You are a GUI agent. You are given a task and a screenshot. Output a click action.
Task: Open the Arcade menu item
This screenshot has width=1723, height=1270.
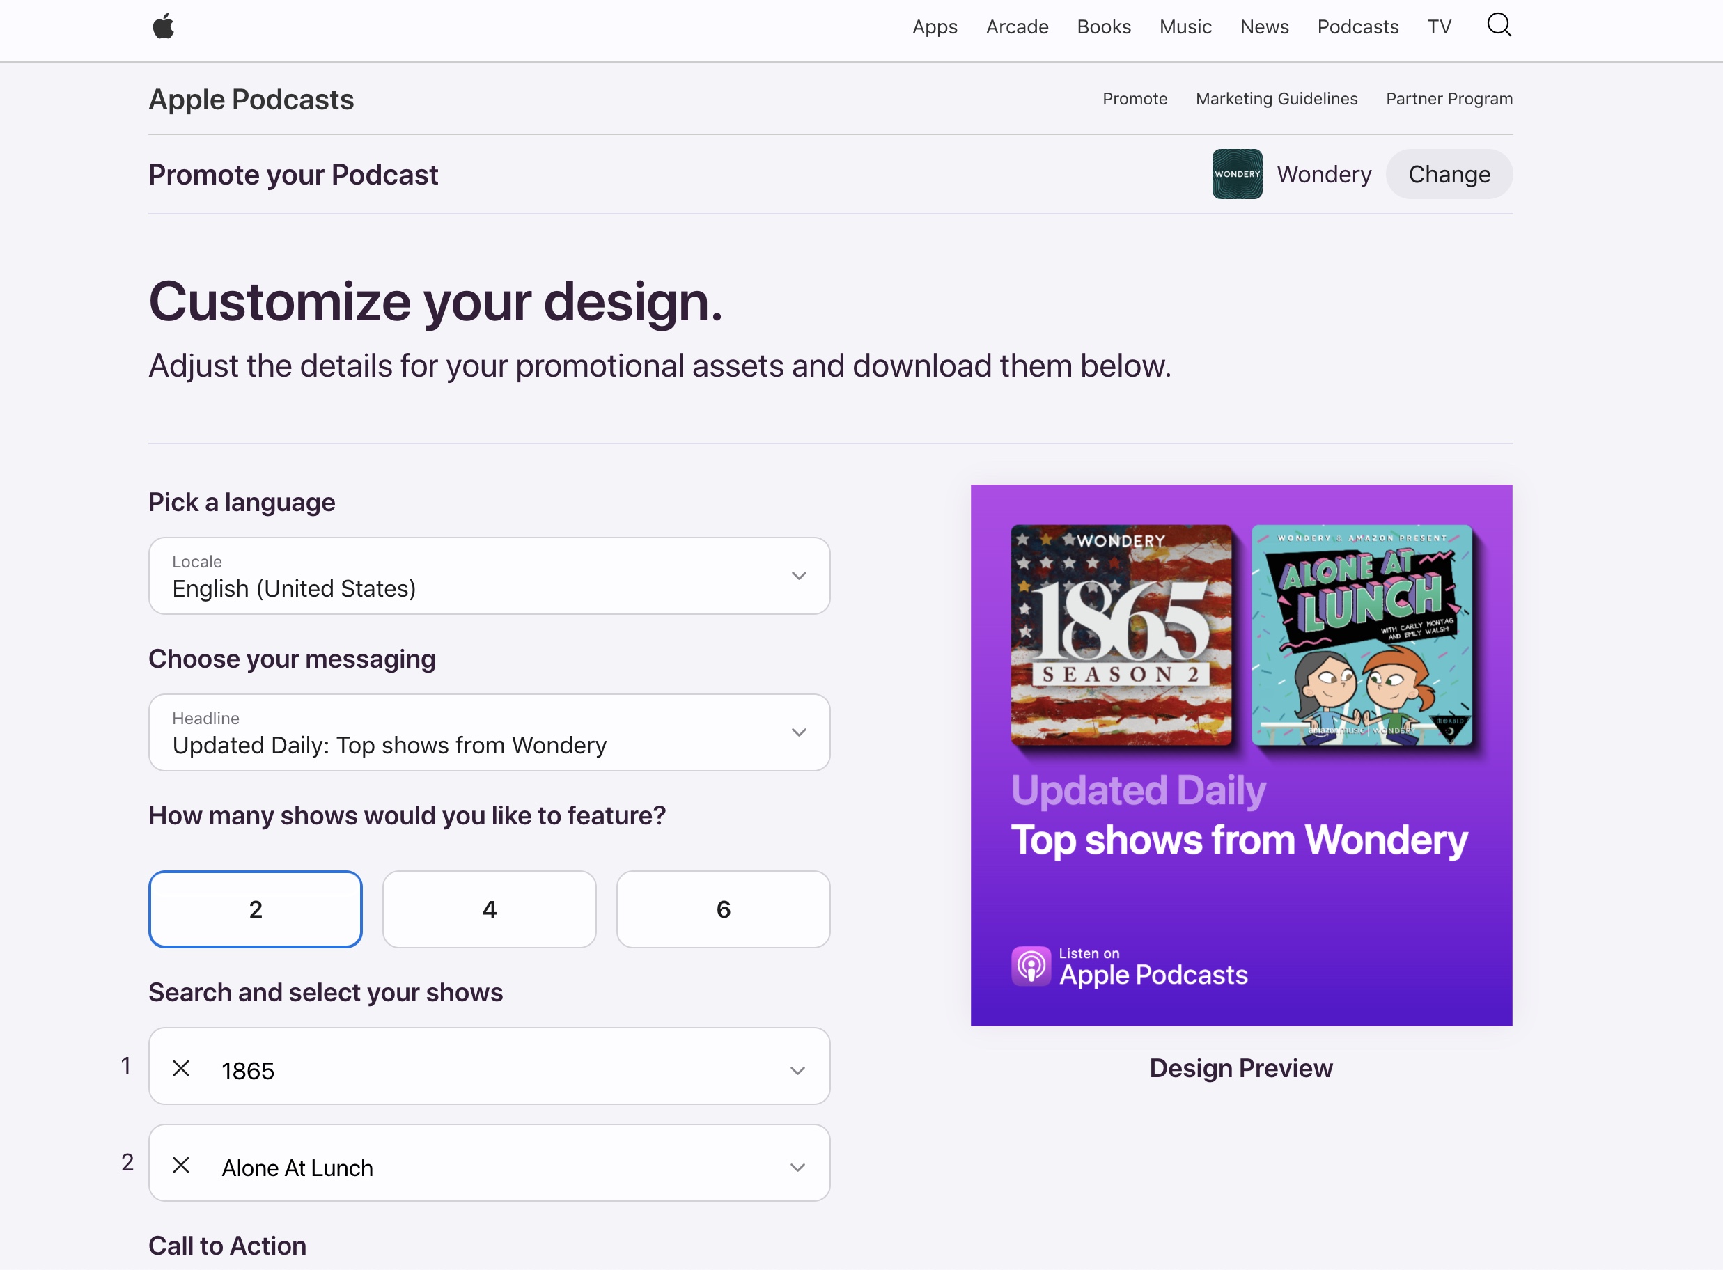point(1018,27)
